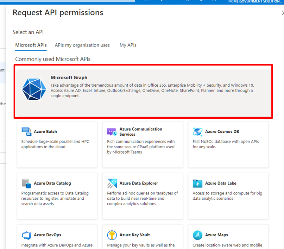Click the 'Commonly used Microsoft APIs' heading
This screenshot has width=284, height=249.
point(53,59)
